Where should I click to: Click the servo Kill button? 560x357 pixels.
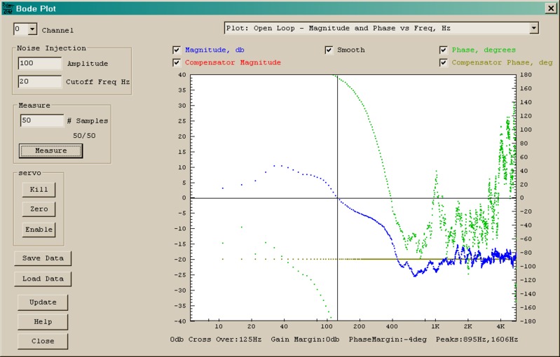(39, 189)
